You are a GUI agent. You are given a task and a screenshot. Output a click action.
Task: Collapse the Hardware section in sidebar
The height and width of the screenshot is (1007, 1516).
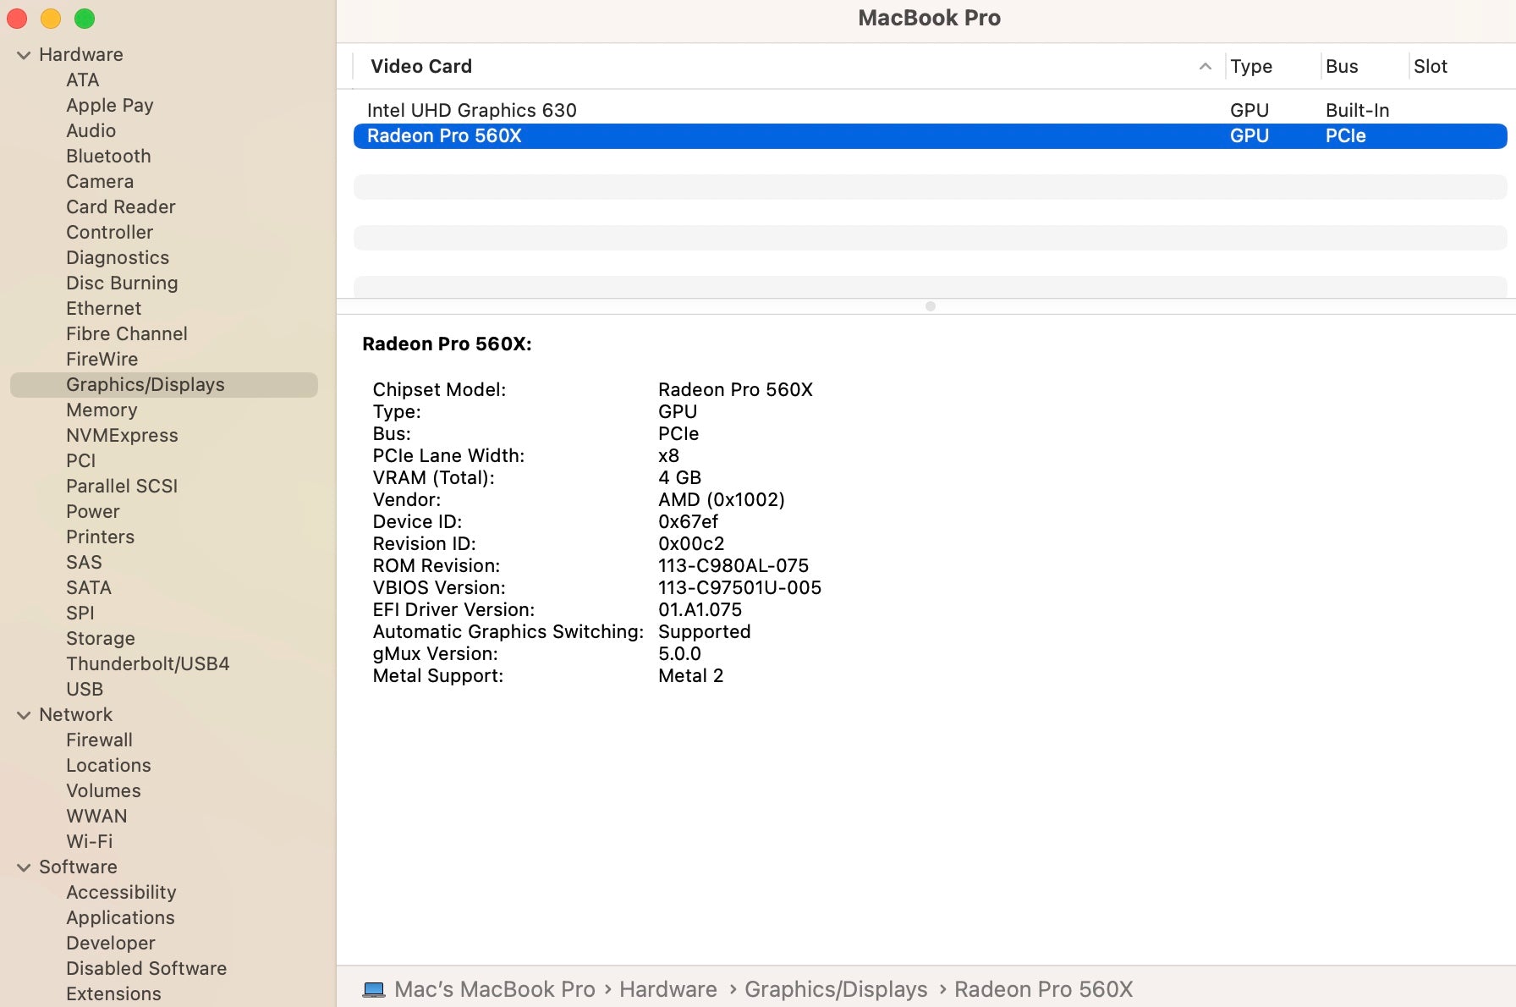coord(24,55)
